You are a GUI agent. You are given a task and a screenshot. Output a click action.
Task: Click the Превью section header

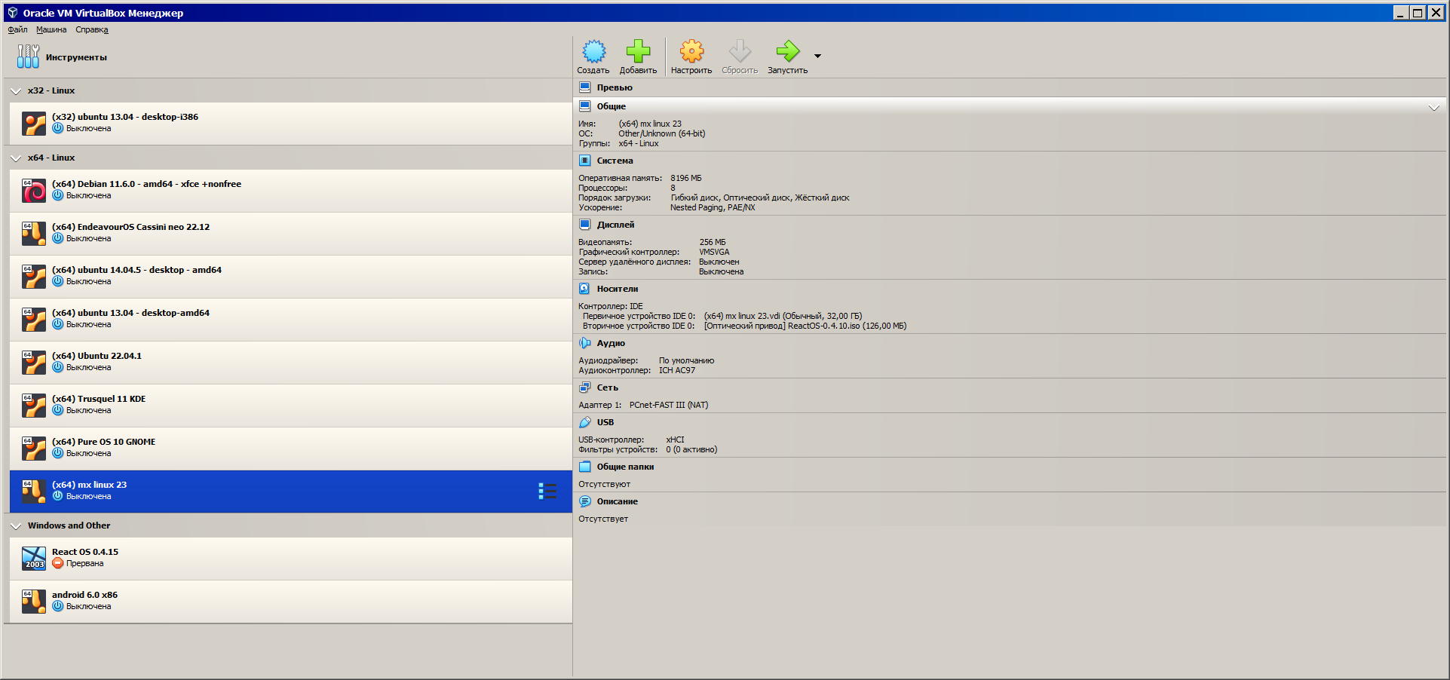[615, 87]
